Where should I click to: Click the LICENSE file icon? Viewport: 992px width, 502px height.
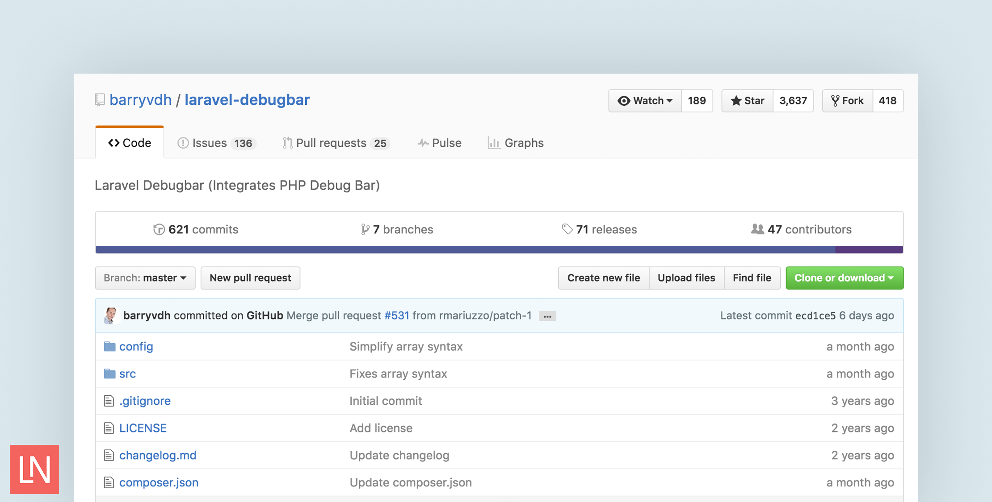(x=109, y=428)
